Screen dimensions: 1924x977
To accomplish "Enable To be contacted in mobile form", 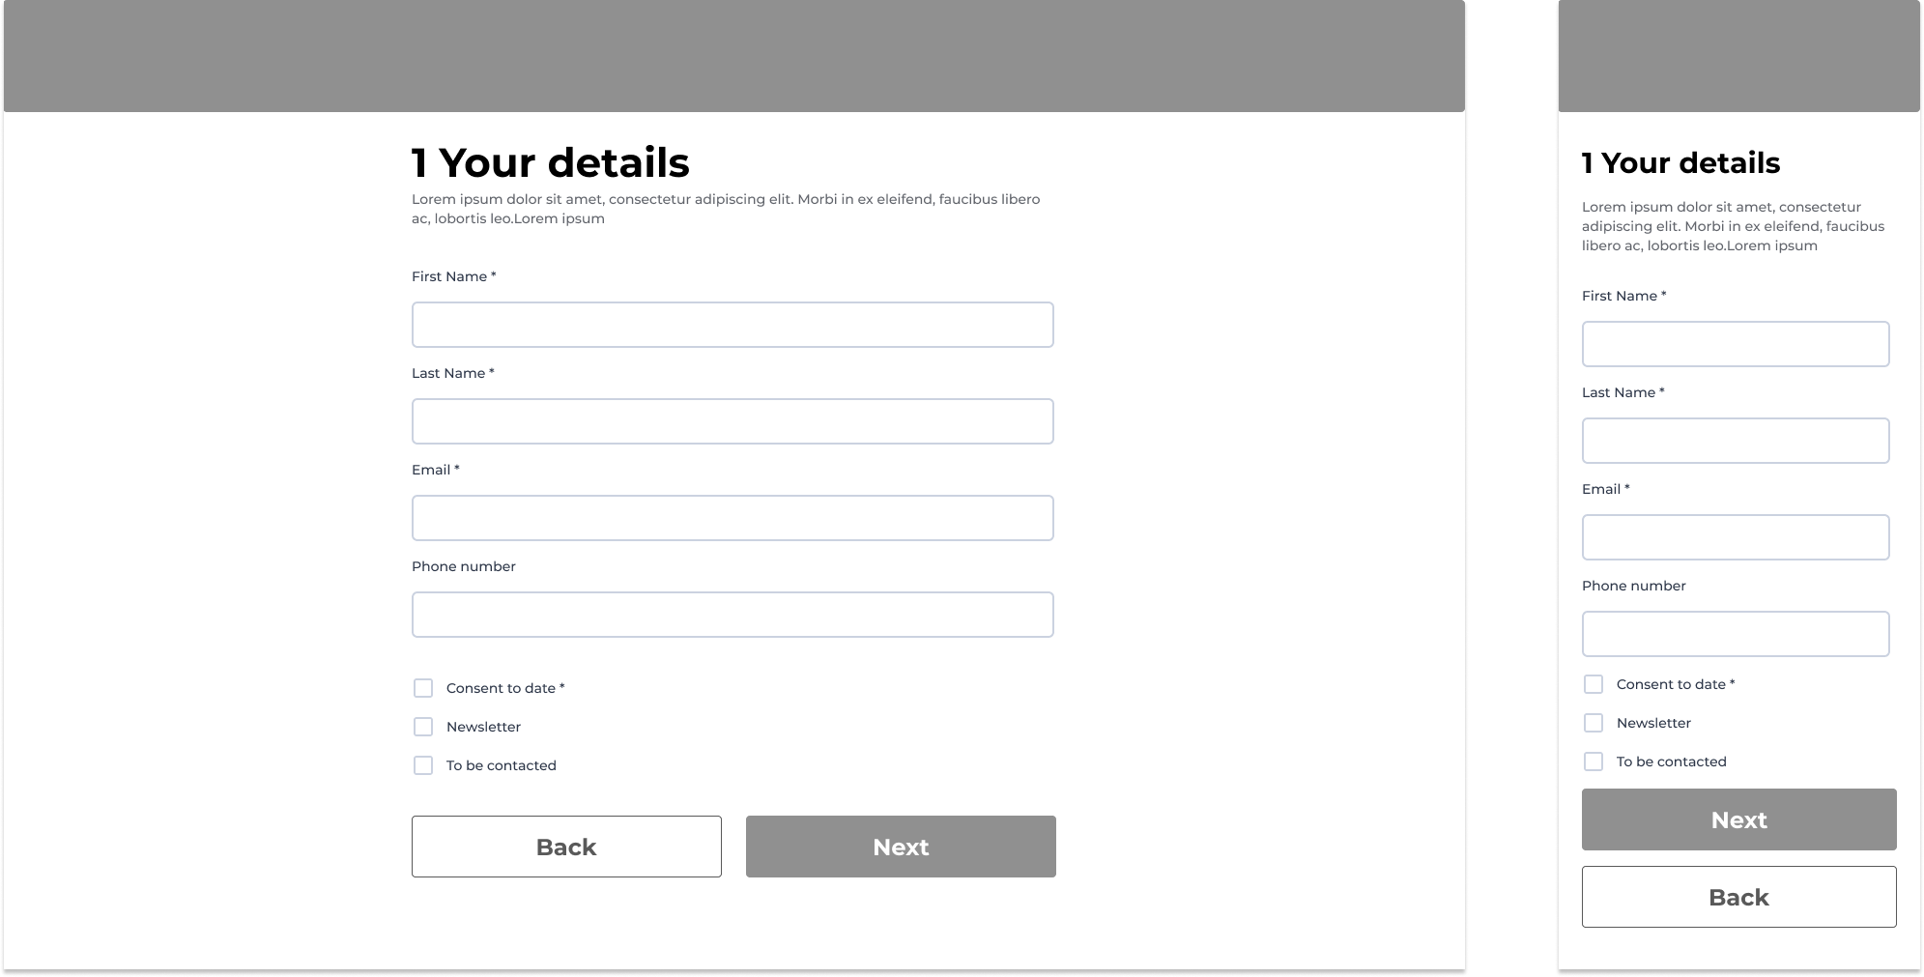I will [1594, 761].
